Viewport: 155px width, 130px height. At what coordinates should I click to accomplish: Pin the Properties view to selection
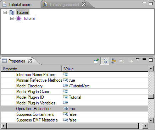(x=96, y=61)
